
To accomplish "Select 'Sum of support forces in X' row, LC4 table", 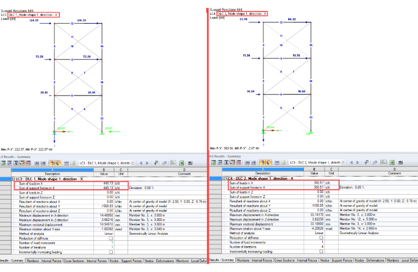I will (320, 188).
